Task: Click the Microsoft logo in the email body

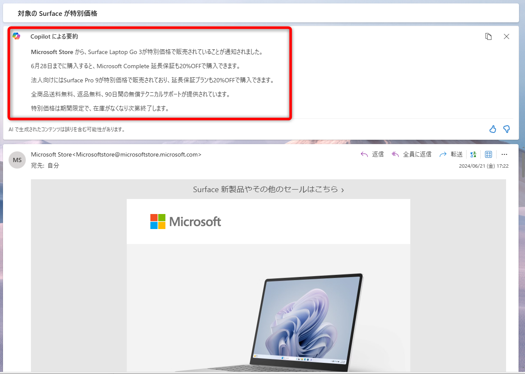Action: 186,221
